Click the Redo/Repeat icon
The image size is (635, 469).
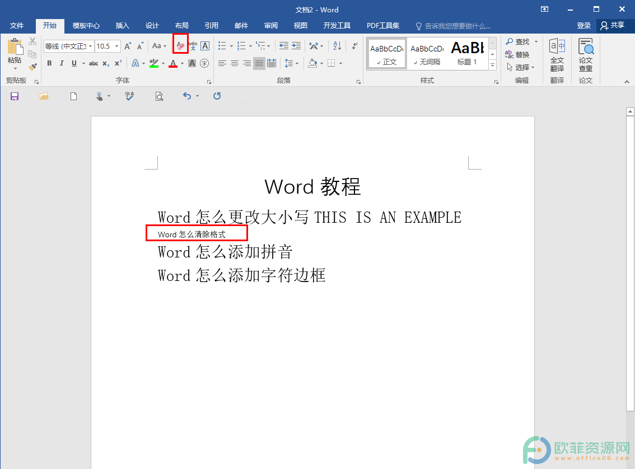[x=217, y=96]
